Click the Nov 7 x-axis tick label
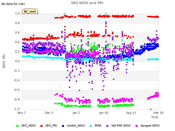Viewport: 175px width, 131px height. tap(22, 113)
